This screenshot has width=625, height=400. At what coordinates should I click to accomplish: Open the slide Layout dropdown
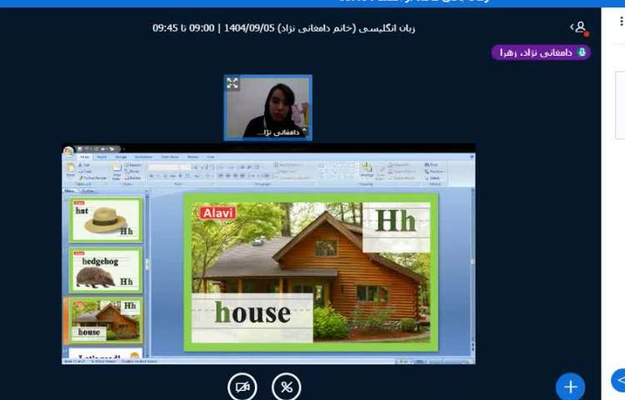(132, 165)
